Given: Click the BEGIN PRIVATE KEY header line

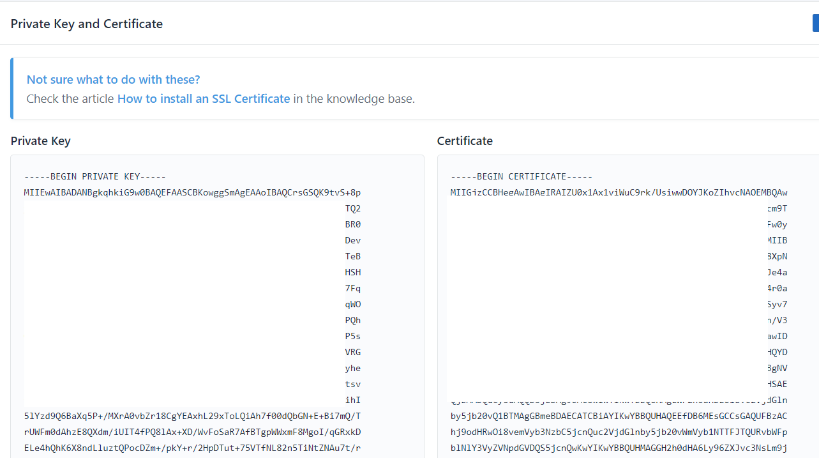Looking at the screenshot, I should 95,176.
